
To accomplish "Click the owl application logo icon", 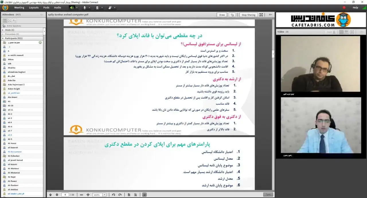I will (5, 7).
